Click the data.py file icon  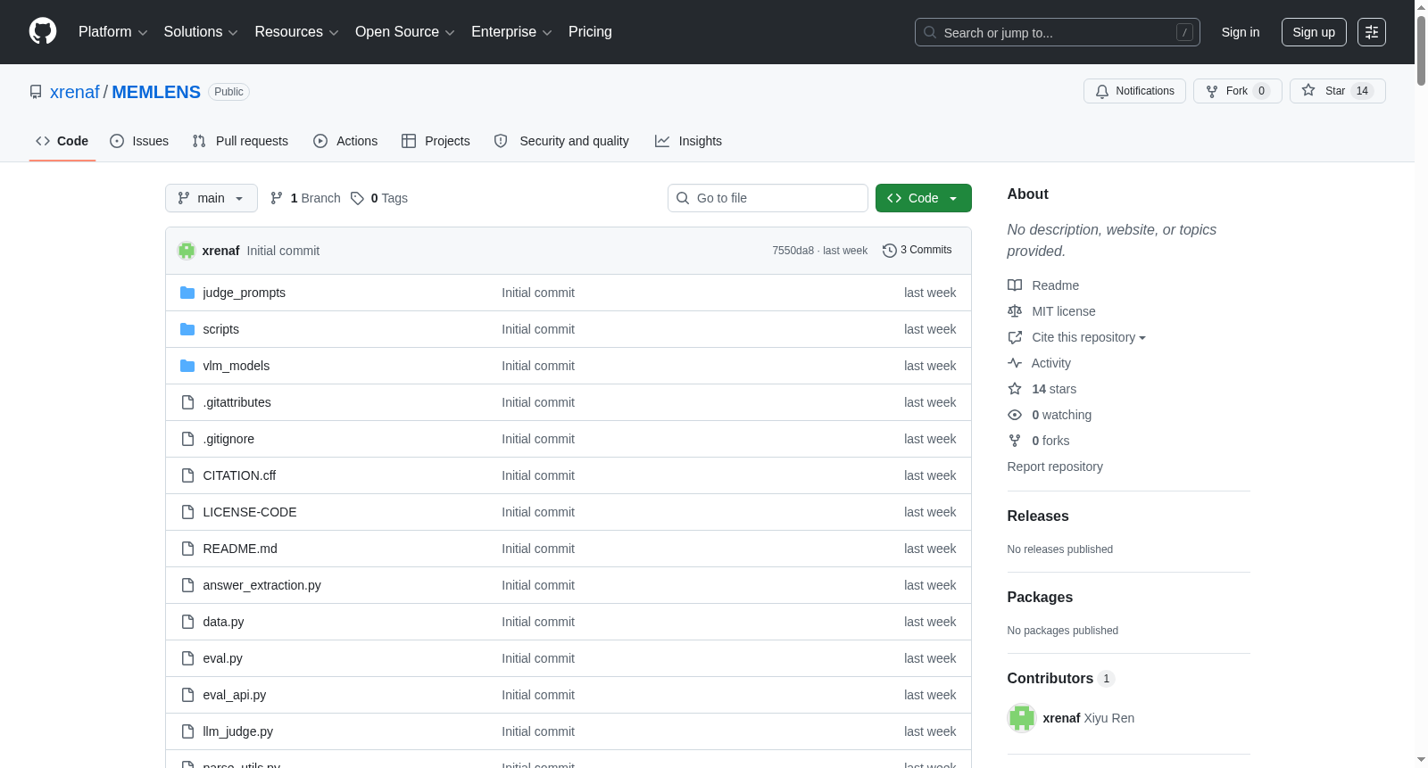(187, 622)
